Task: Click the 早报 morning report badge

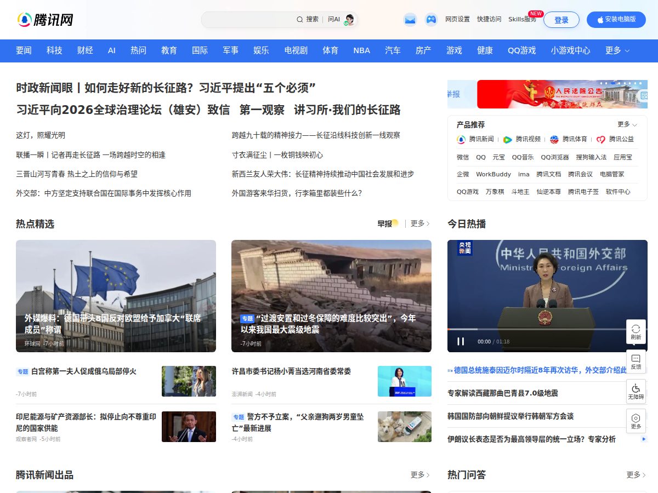Action: pyautogui.click(x=388, y=223)
